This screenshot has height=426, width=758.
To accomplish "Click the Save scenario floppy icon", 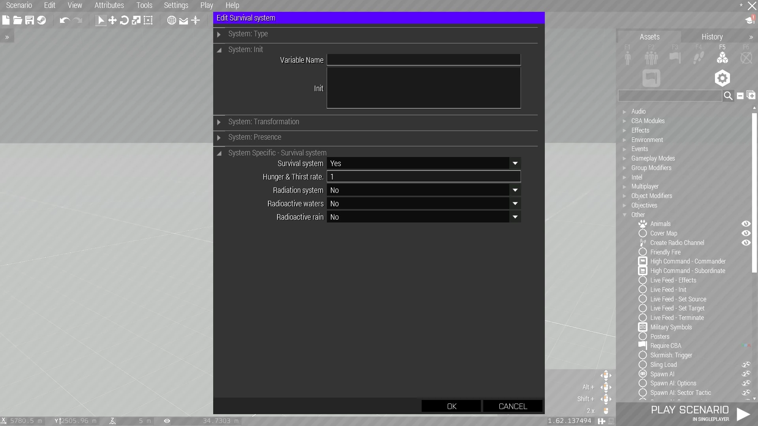I will point(30,21).
